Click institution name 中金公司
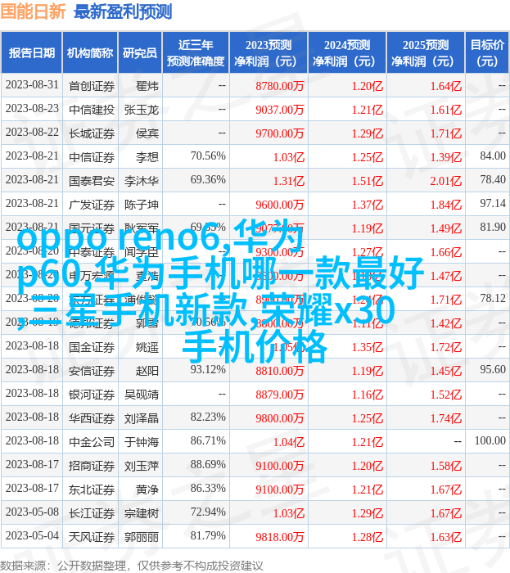The image size is (510, 573). [92, 442]
